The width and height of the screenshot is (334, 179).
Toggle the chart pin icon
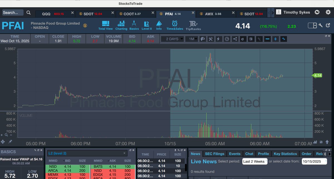pos(10,142)
